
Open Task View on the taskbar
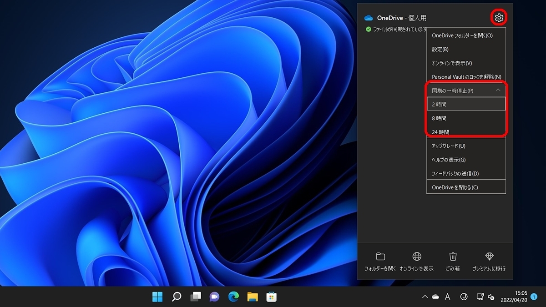tap(196, 297)
